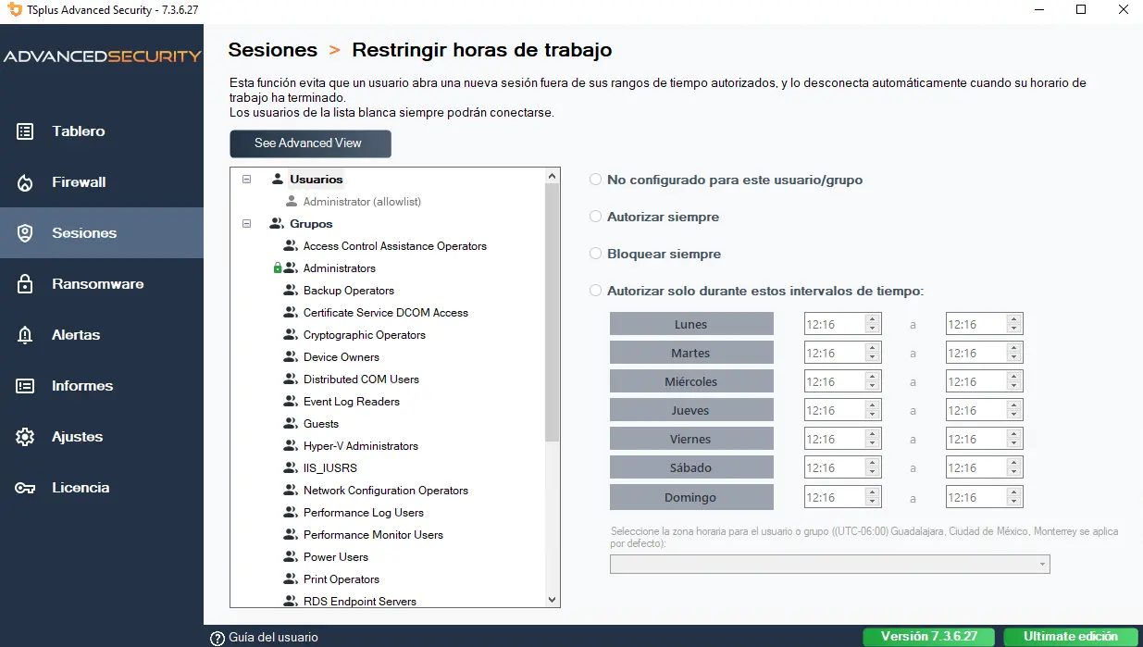Click group icon next to Backup Operators

tap(290, 290)
